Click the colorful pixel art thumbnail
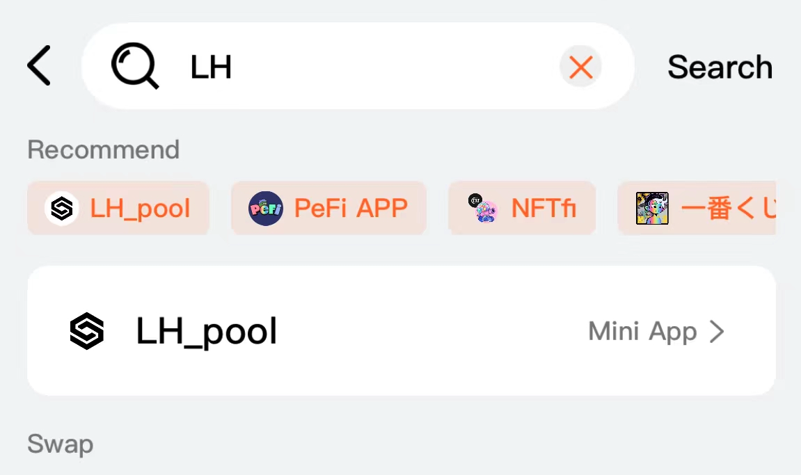This screenshot has width=801, height=475. click(652, 209)
